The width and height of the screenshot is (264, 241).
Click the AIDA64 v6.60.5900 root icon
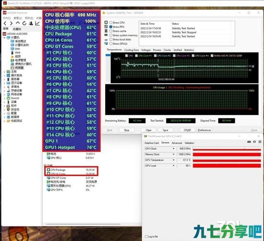point(4,34)
